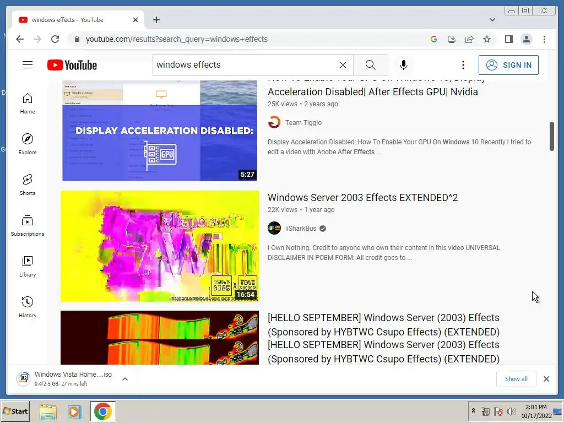
Task: Open Team Tiggio channel avatar
Action: point(274,122)
